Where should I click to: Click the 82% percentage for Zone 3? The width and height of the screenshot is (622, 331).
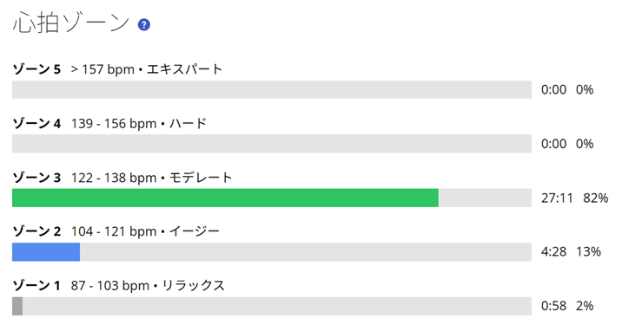pos(595,198)
